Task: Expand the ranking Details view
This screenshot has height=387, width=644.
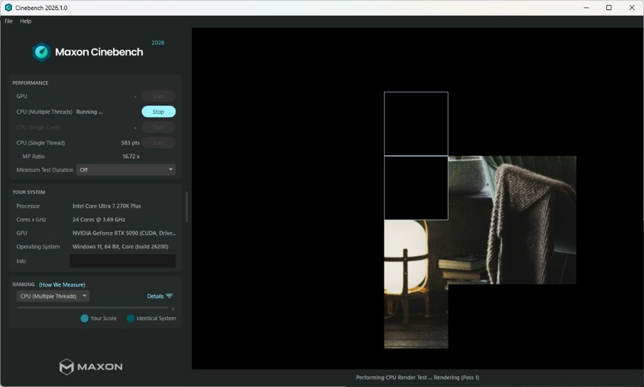Action: pos(155,296)
